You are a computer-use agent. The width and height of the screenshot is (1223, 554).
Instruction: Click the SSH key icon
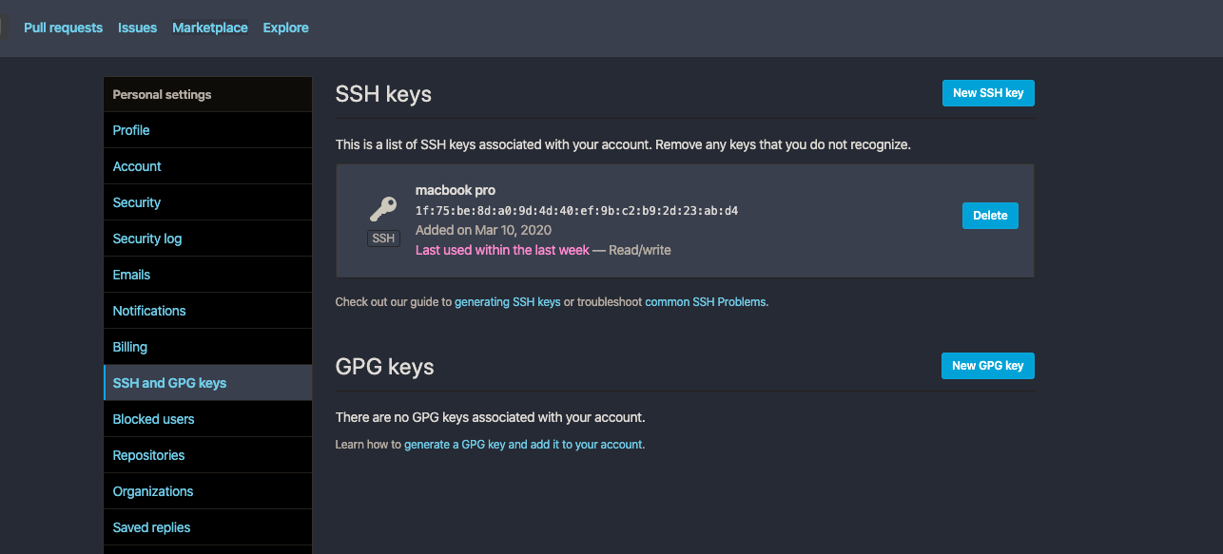coord(383,209)
